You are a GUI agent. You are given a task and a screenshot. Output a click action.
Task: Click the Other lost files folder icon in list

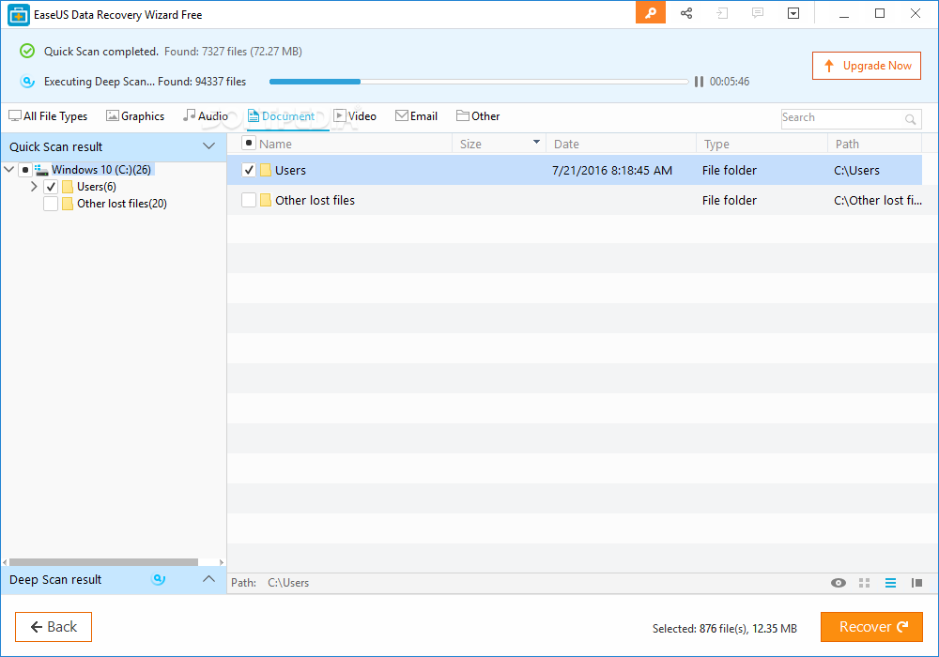pyautogui.click(x=266, y=200)
